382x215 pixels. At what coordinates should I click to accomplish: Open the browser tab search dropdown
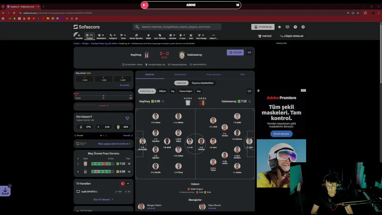pos(3,6)
